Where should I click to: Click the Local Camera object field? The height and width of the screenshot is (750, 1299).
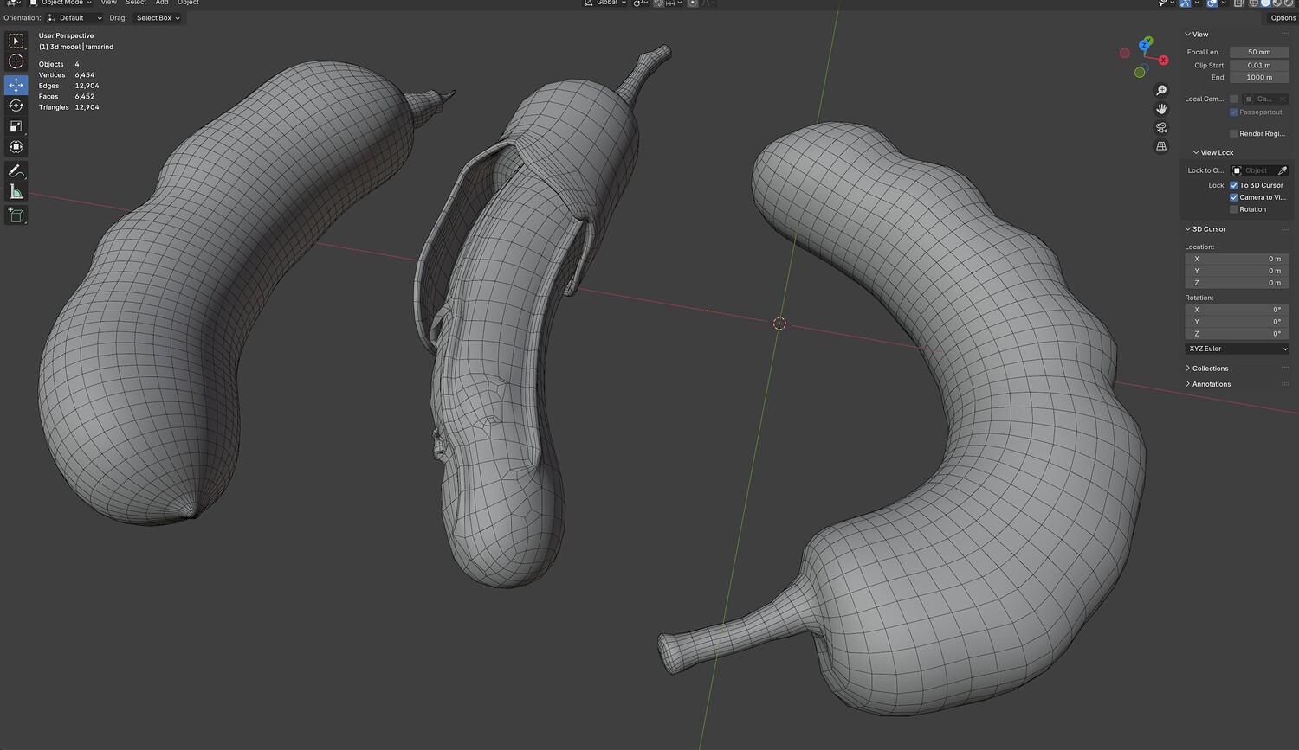[x=1265, y=99]
